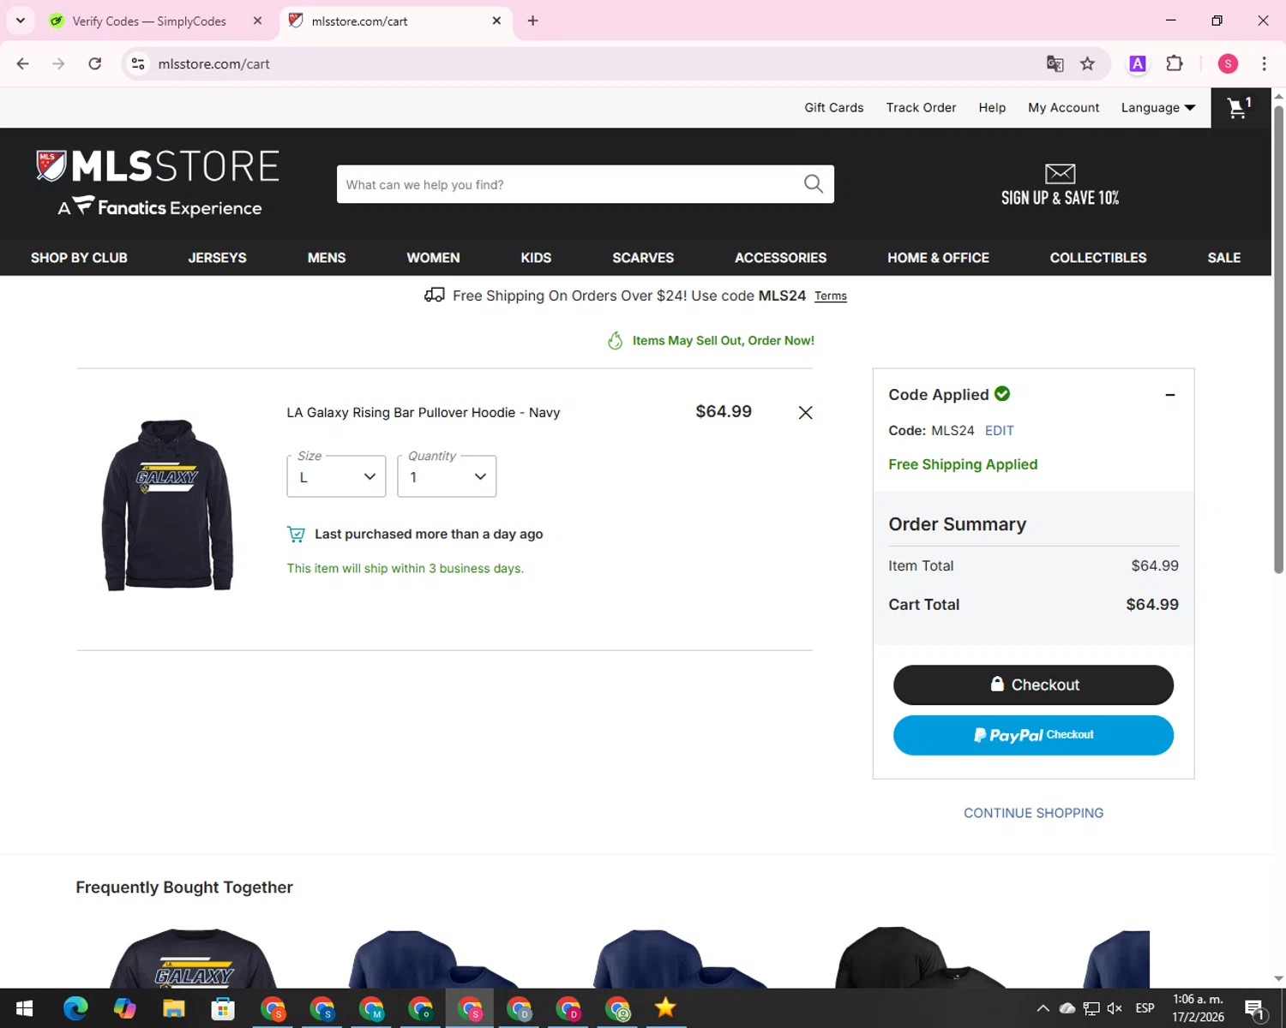
Task: Click the search magnifier icon
Action: pyautogui.click(x=813, y=184)
